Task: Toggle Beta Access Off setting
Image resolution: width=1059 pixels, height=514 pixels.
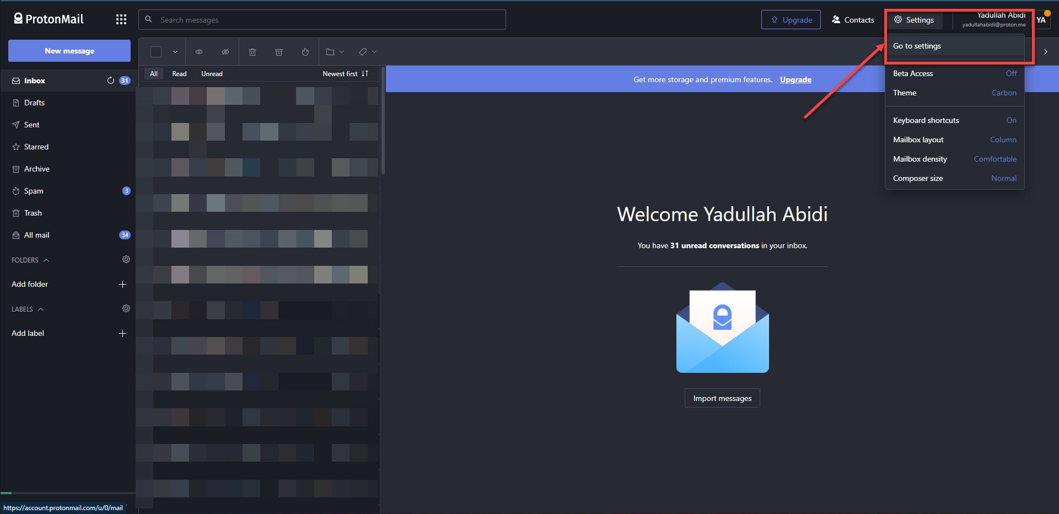Action: [x=955, y=73]
